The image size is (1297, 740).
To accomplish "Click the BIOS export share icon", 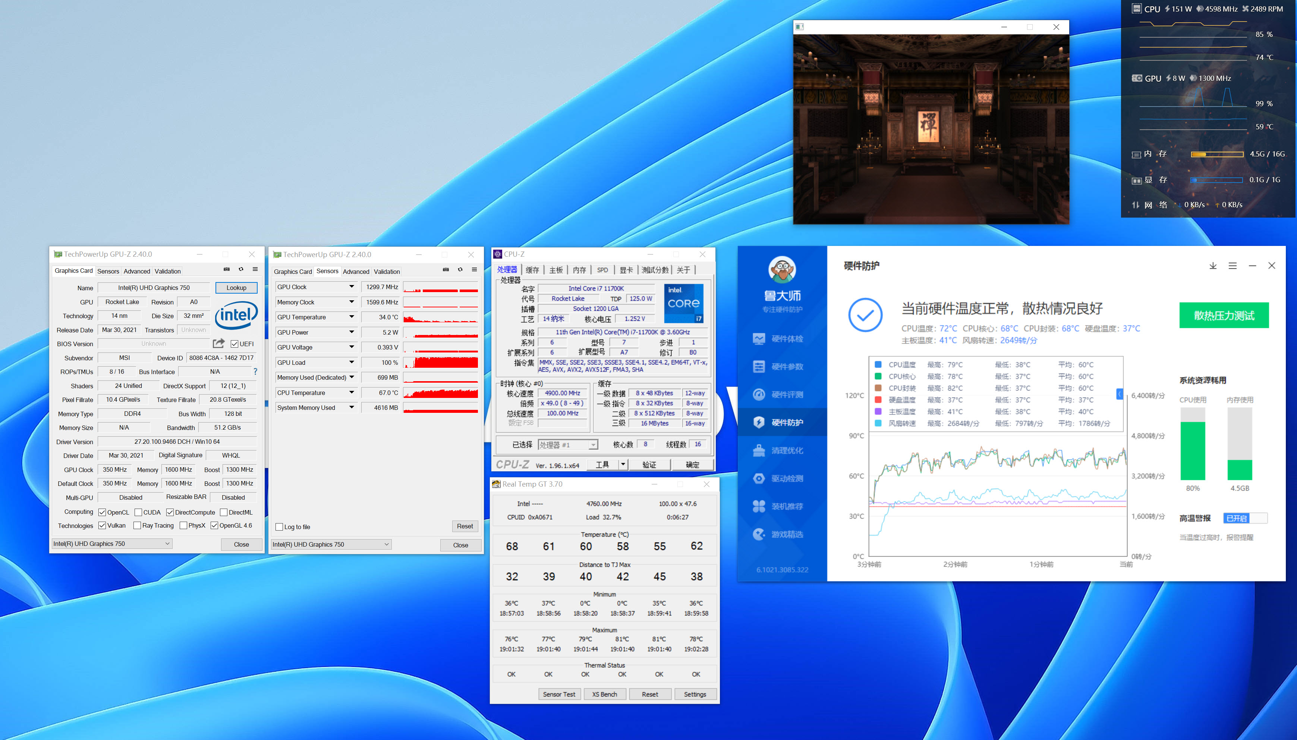I will point(218,344).
